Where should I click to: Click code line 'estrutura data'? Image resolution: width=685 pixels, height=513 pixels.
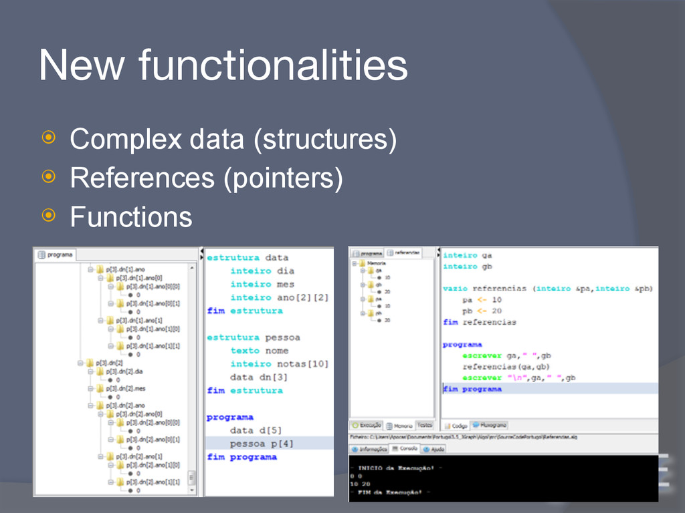pyautogui.click(x=248, y=258)
